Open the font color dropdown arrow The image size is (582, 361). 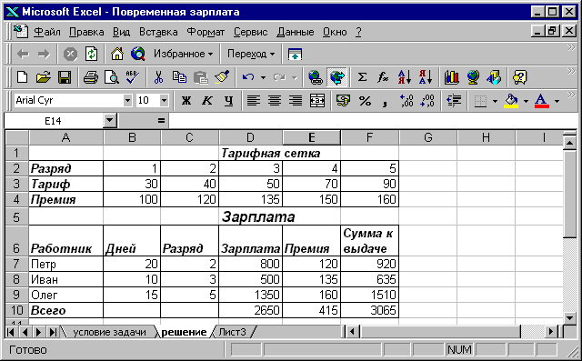[557, 101]
